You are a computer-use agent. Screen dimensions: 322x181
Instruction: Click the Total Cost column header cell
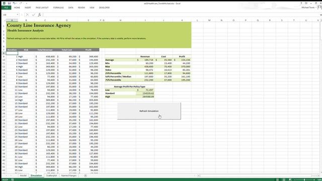click(67, 50)
